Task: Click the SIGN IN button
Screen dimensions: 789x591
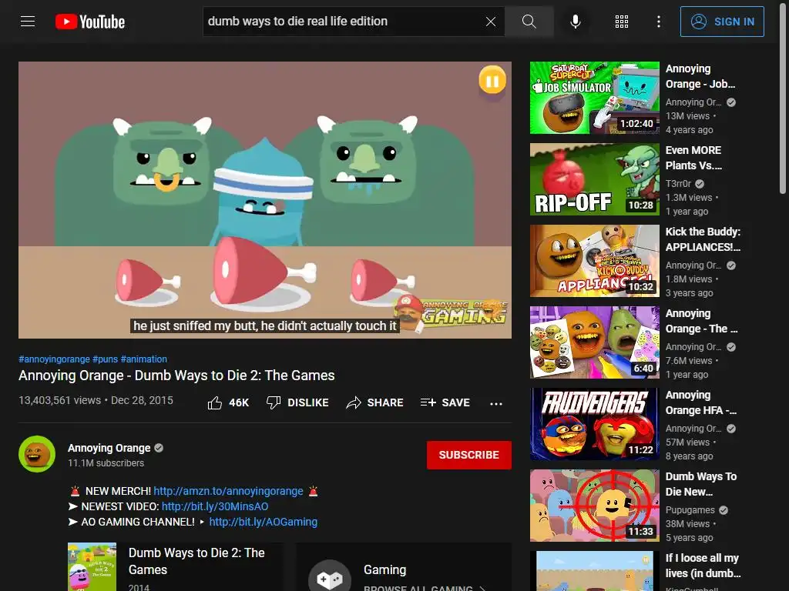Action: click(x=722, y=22)
